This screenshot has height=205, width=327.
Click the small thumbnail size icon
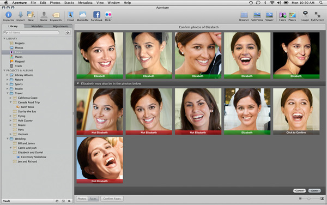pos(300,198)
